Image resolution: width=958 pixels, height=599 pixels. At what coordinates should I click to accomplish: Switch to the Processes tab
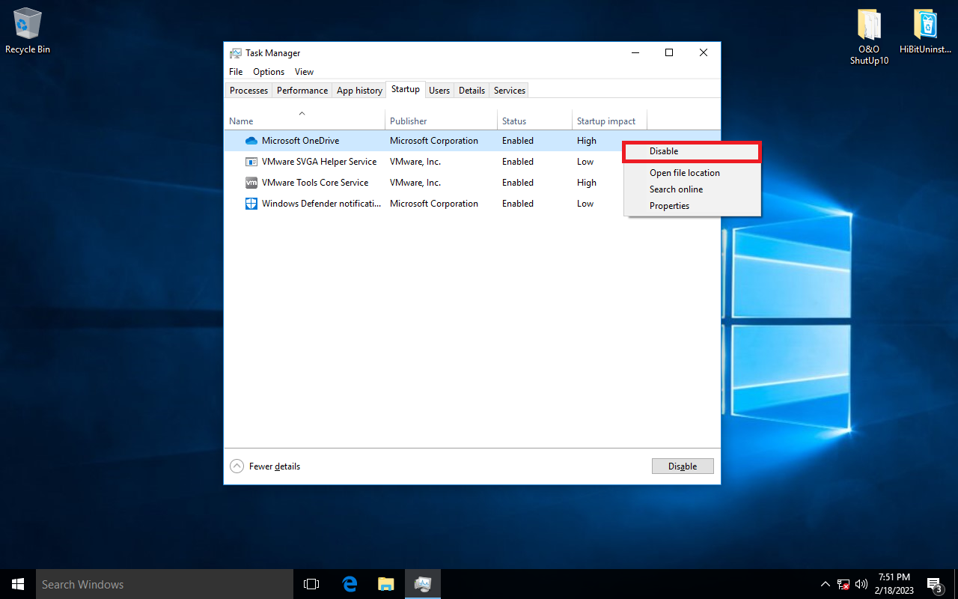(x=248, y=91)
